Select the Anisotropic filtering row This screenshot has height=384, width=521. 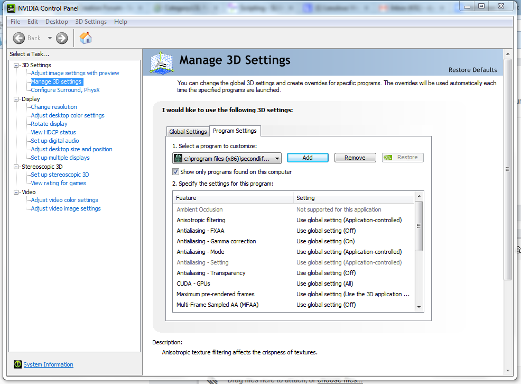point(294,220)
